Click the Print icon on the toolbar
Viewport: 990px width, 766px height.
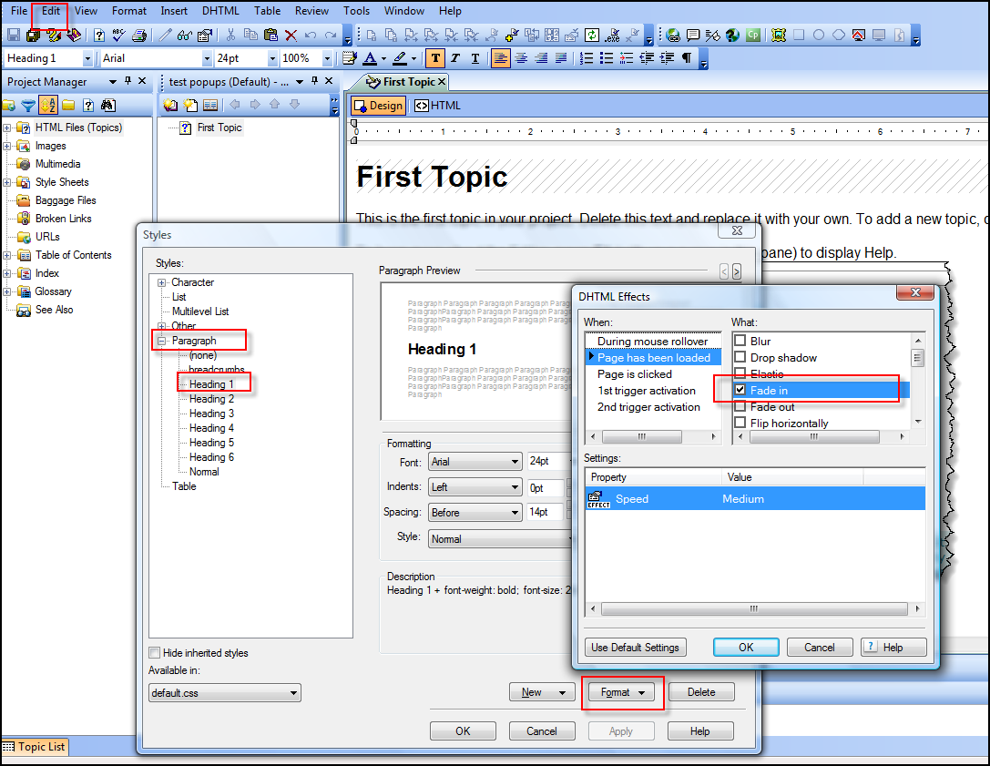click(x=138, y=35)
